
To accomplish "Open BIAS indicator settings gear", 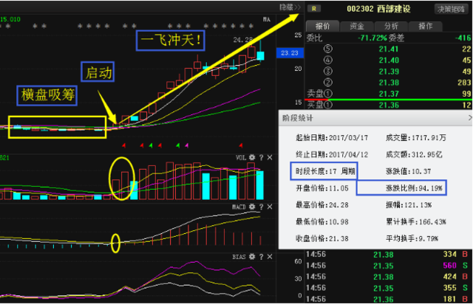I will coord(252,257).
